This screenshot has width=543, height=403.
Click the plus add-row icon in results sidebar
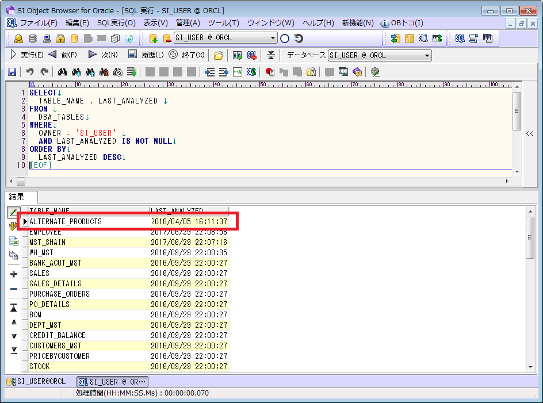(x=14, y=274)
